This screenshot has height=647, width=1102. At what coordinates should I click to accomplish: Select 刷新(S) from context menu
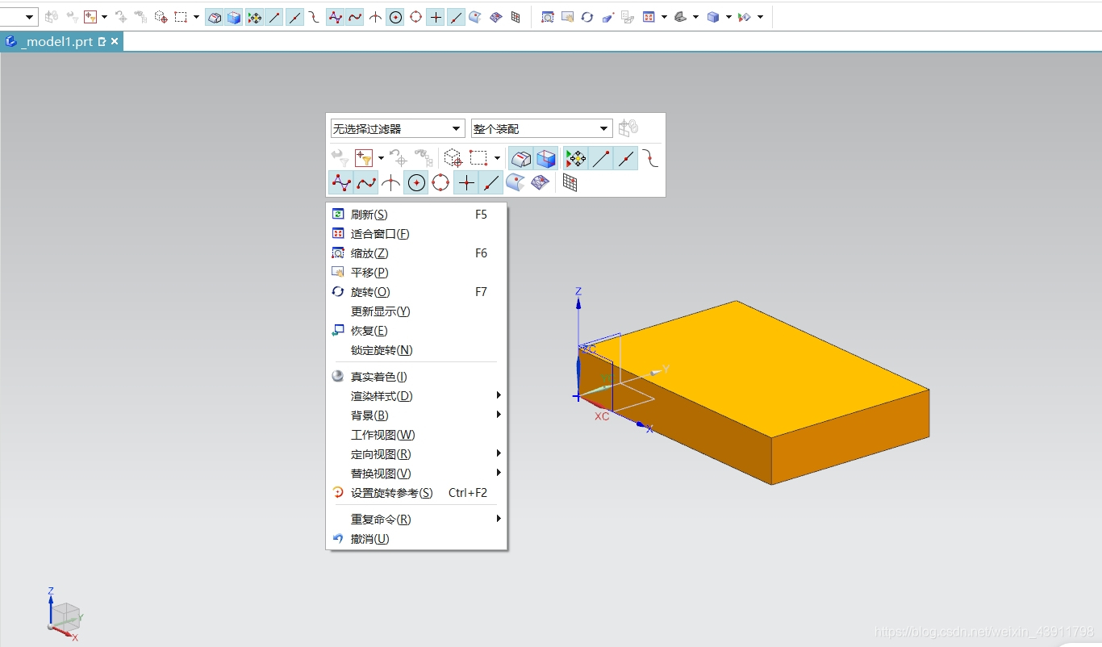[x=416, y=215]
